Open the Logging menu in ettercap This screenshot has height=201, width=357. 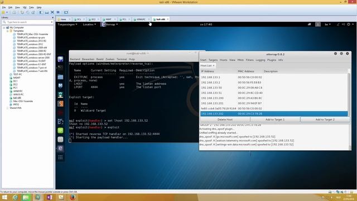[260, 60]
